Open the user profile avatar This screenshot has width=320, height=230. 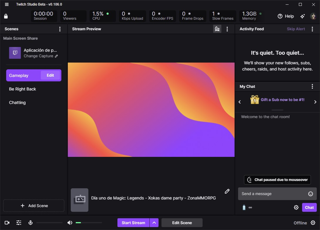click(313, 16)
